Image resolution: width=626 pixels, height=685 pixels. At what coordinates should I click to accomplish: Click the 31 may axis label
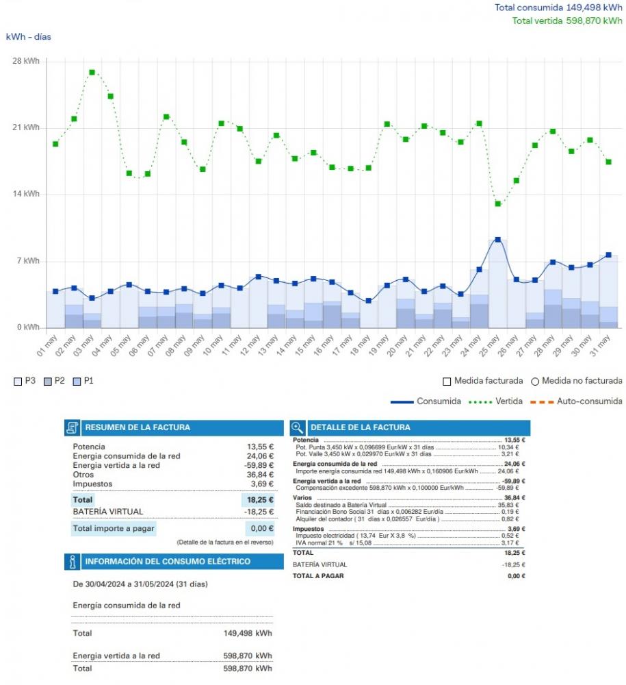coord(600,345)
